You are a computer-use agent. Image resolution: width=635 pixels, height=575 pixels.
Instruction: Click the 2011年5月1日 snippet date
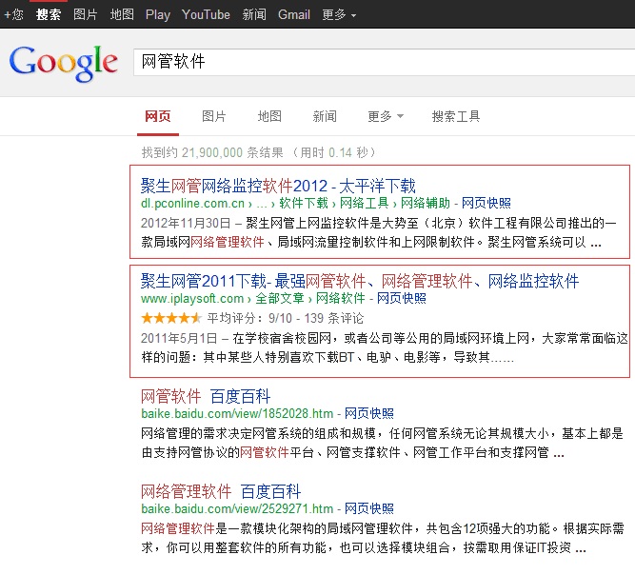coord(179,338)
